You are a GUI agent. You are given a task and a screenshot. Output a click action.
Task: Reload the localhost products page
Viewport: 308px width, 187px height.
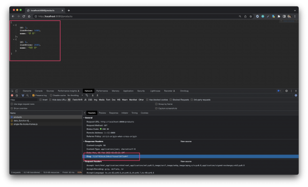[x=24, y=16]
